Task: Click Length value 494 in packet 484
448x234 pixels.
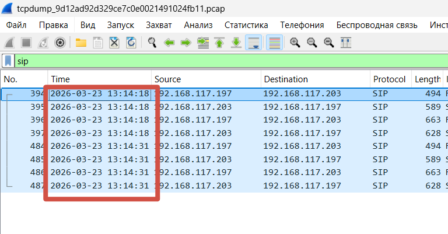Action: tap(433, 146)
